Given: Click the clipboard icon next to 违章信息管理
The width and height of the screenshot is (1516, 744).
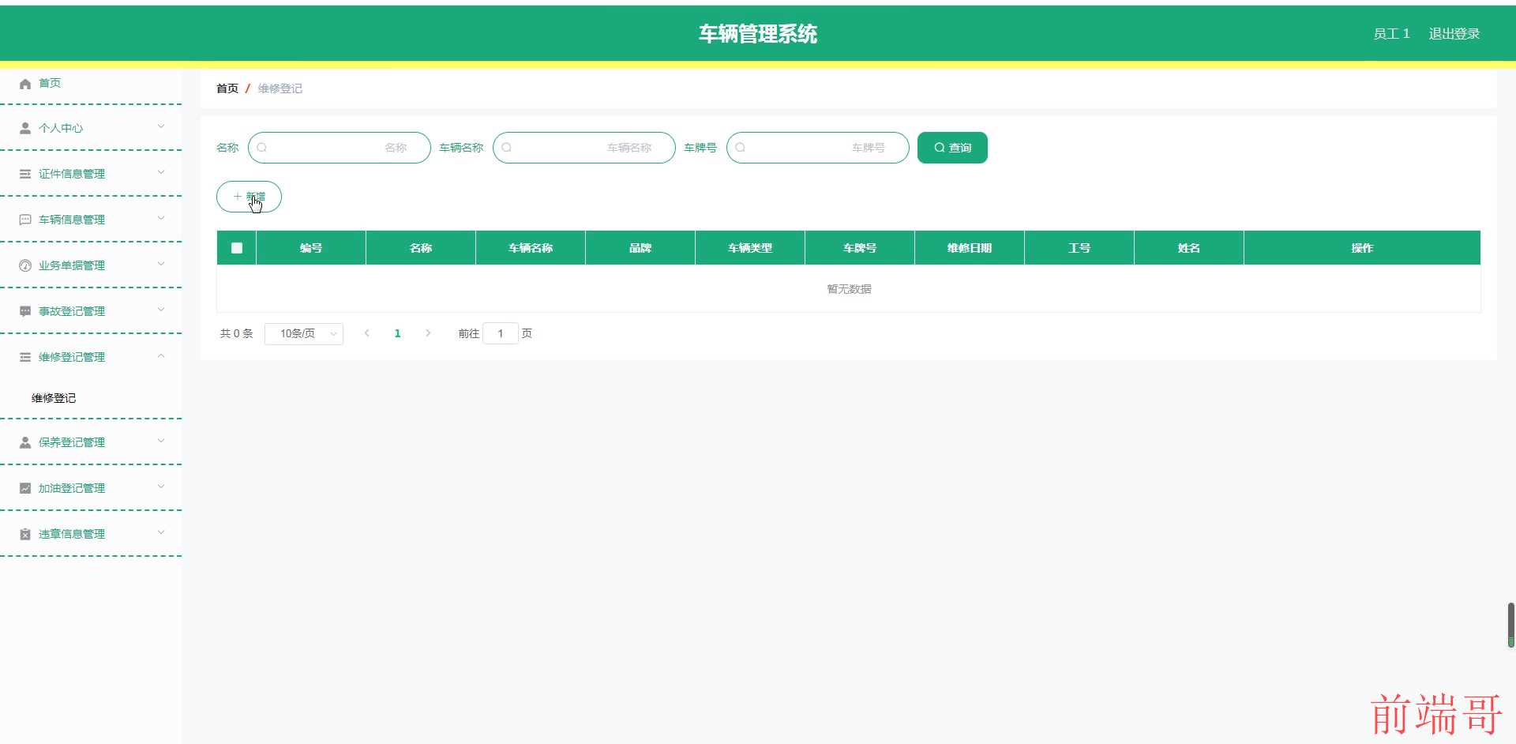Looking at the screenshot, I should (25, 534).
